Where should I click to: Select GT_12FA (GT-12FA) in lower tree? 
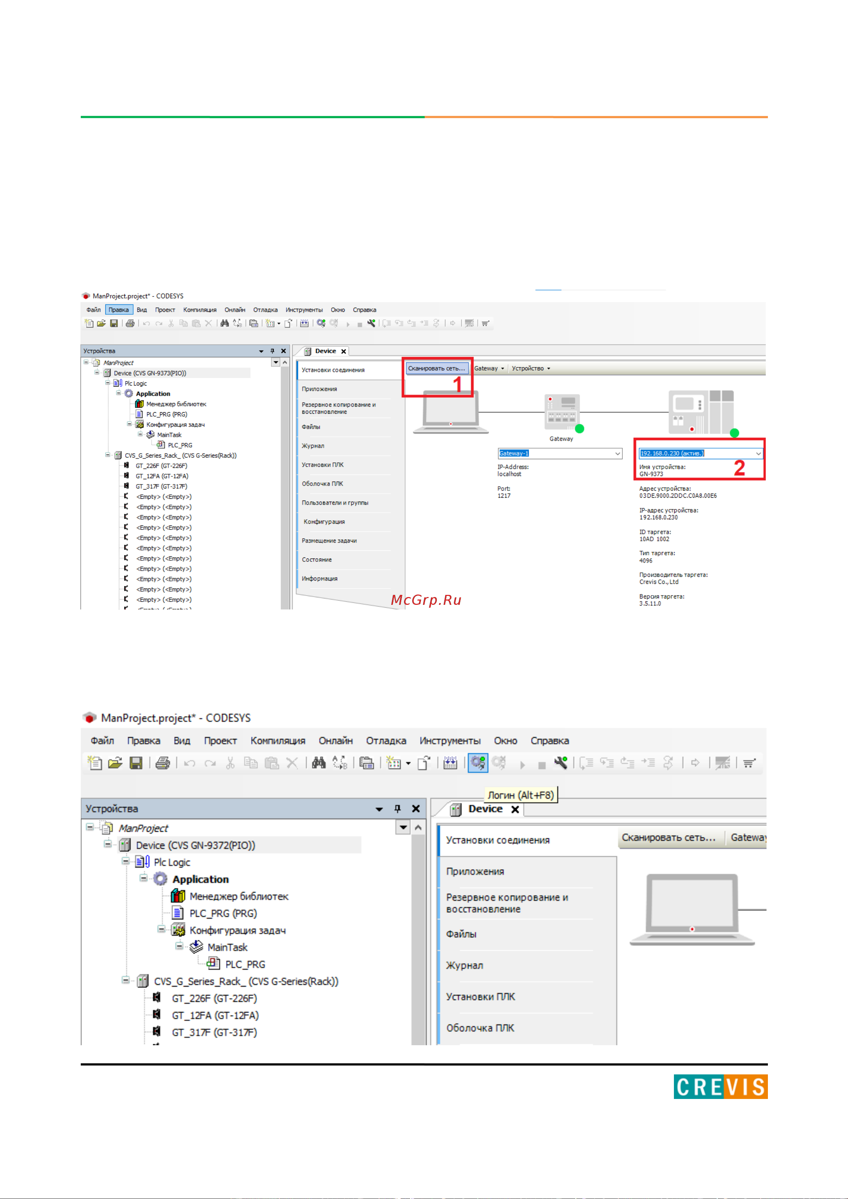click(x=215, y=1015)
